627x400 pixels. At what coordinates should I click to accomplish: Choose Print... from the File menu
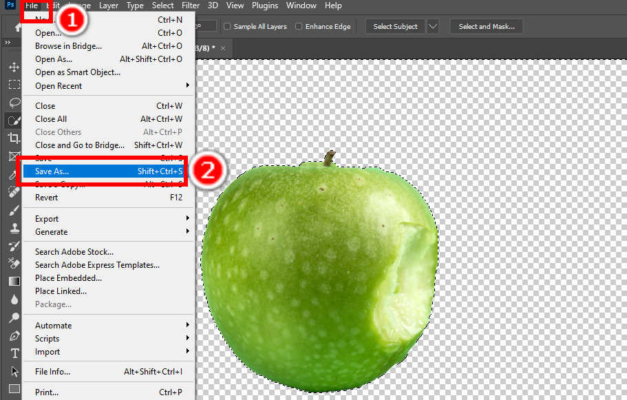point(108,392)
